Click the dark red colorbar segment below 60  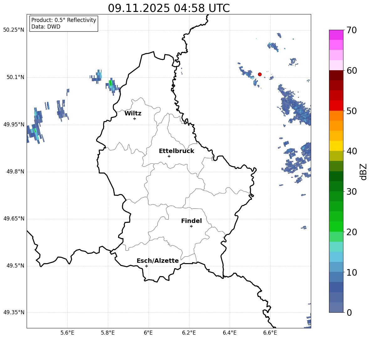click(336, 75)
